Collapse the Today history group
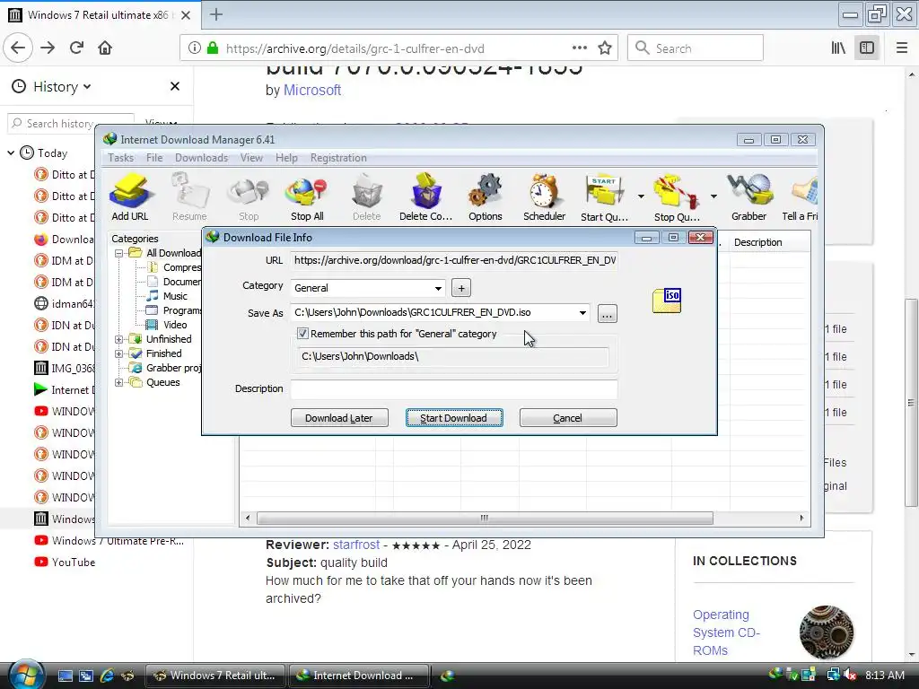Image resolution: width=919 pixels, height=689 pixels. click(11, 153)
